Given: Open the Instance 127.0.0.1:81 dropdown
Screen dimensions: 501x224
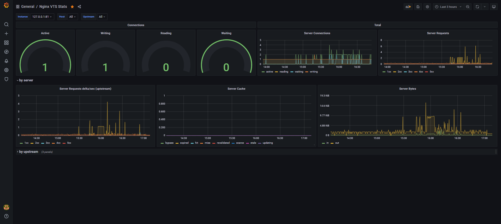Looking at the screenshot, I should click(x=42, y=17).
